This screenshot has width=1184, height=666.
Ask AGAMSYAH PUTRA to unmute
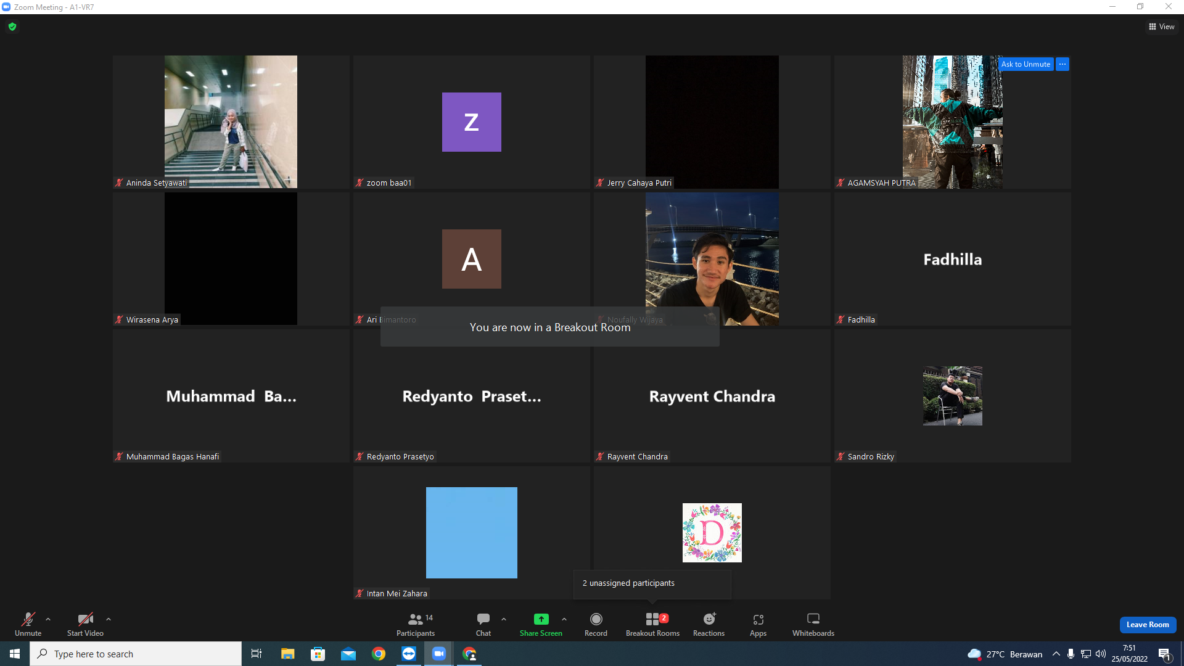pos(1026,64)
